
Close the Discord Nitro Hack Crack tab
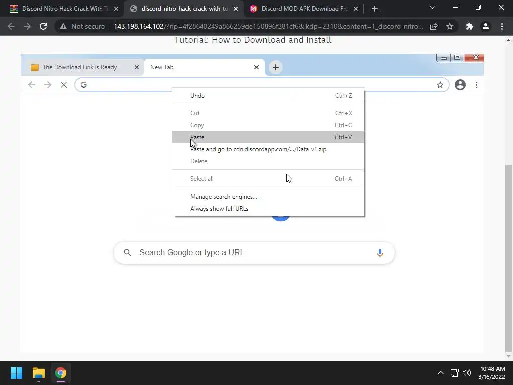tap(116, 9)
